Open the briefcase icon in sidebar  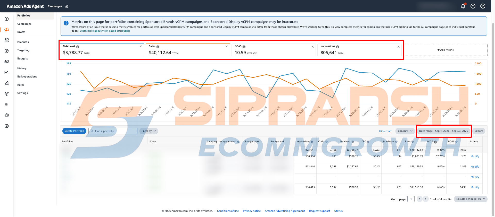(7, 115)
